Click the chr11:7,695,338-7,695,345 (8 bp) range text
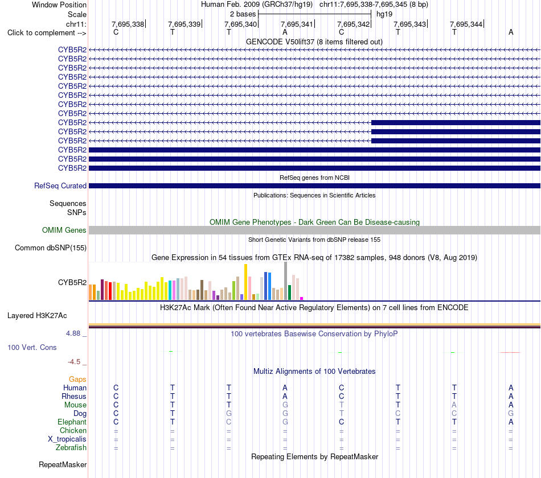Screen dimensions: 541x478 tap(374, 5)
